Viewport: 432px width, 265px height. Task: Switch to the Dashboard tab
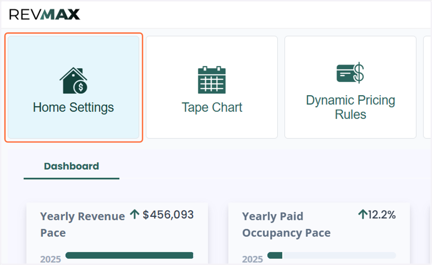[x=71, y=166]
